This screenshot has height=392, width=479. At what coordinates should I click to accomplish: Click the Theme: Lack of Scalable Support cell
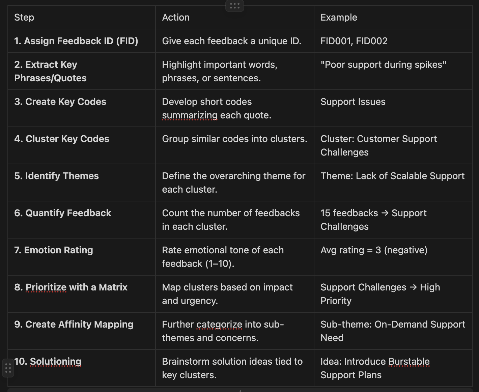pos(393,183)
